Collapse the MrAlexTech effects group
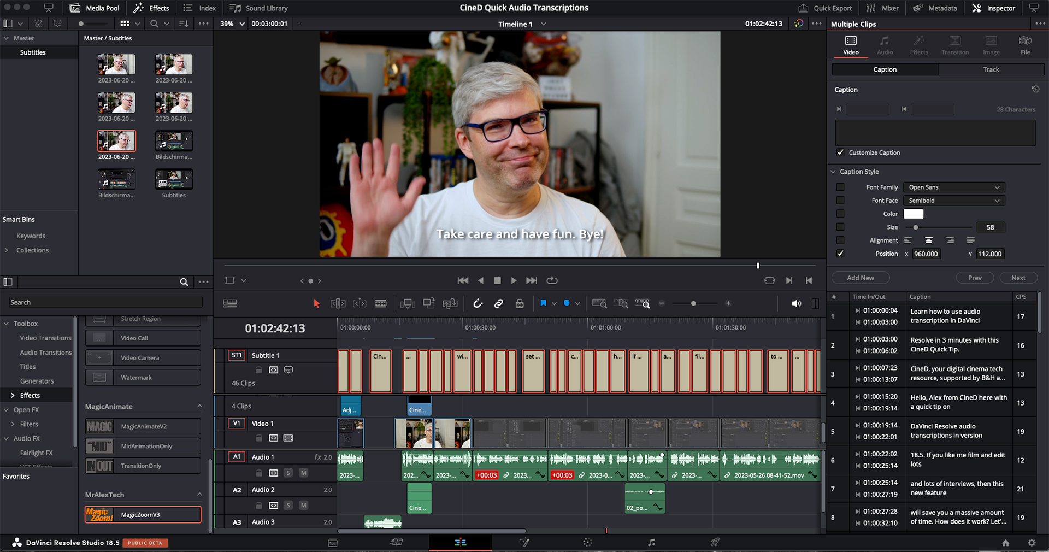Image resolution: width=1049 pixels, height=552 pixels. [x=199, y=494]
